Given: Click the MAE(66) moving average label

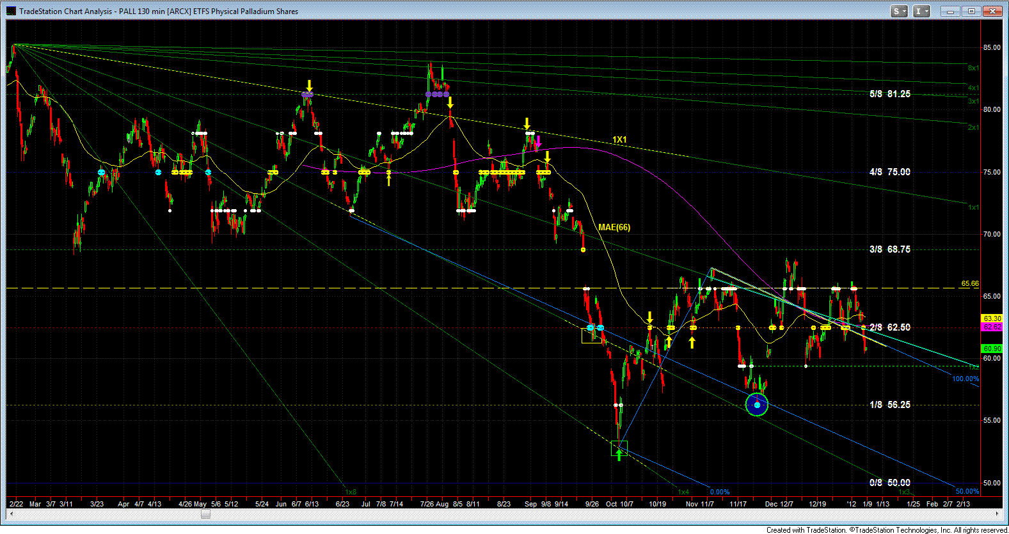Looking at the screenshot, I should (614, 227).
